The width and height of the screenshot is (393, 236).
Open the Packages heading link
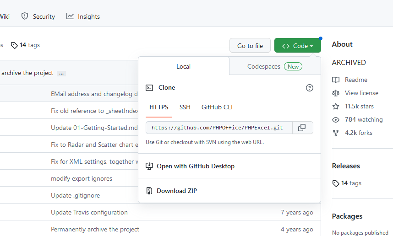pos(347,216)
